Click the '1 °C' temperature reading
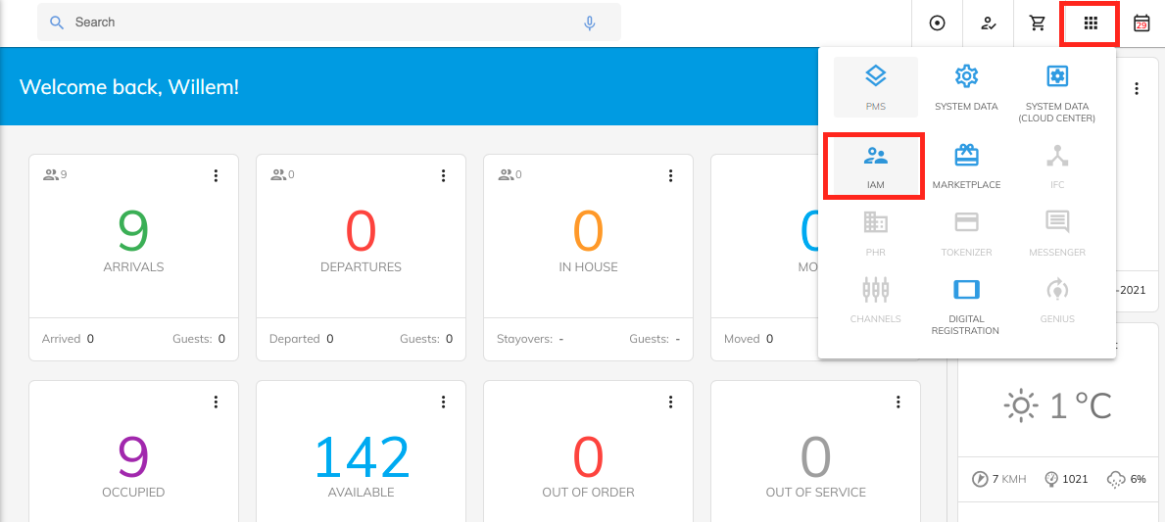 (1081, 405)
